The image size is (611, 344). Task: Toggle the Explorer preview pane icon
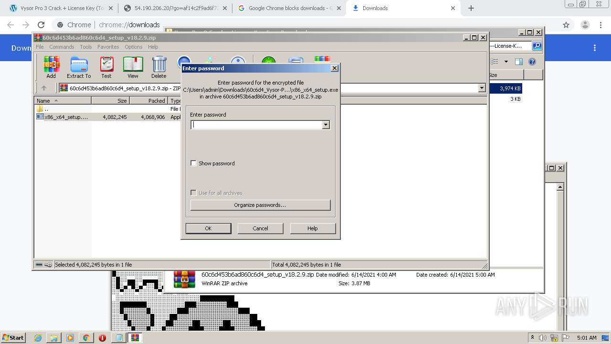pos(519,62)
